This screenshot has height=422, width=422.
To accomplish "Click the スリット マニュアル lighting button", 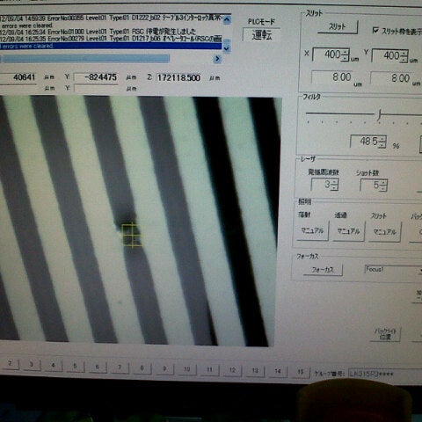I will pyautogui.click(x=384, y=232).
